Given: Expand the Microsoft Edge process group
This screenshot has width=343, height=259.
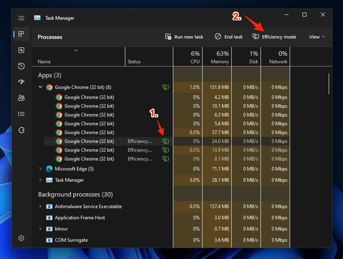Looking at the screenshot, I should [40, 169].
